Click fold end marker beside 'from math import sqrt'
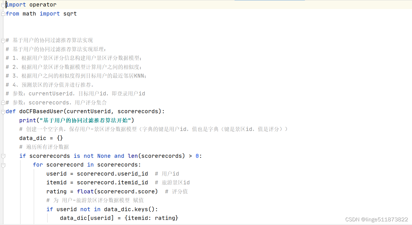Image resolution: width=412 pixels, height=225 pixels. 3,14
